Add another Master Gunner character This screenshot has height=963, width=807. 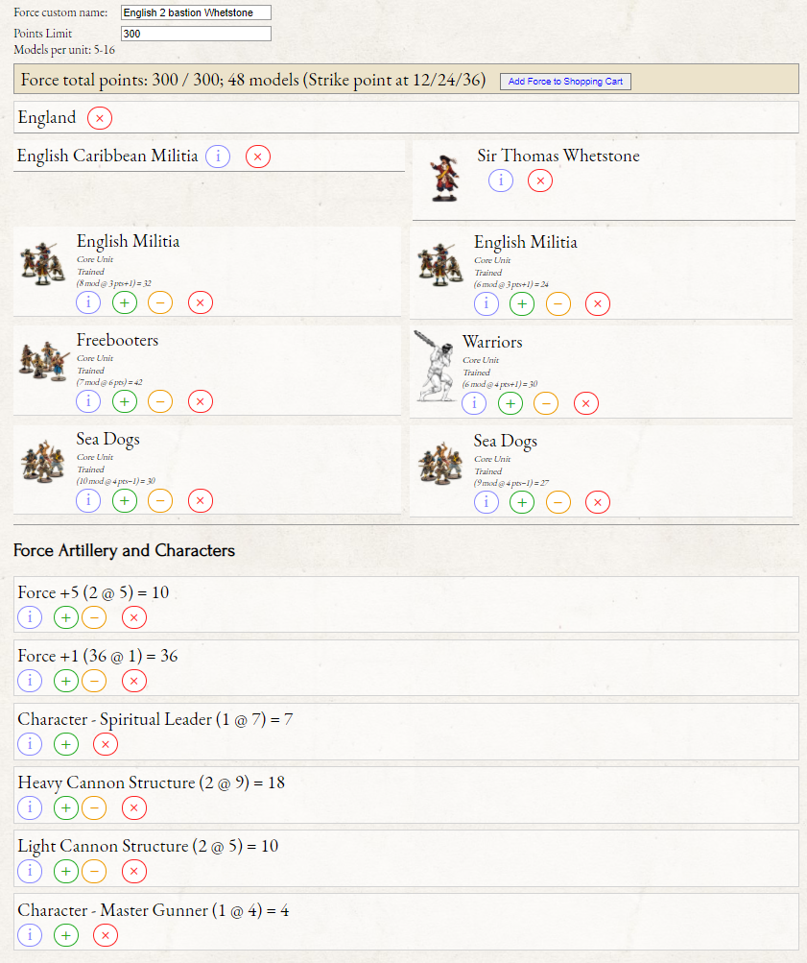(66, 934)
